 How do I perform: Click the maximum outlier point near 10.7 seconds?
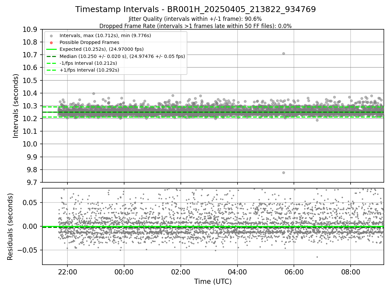click(x=283, y=53)
